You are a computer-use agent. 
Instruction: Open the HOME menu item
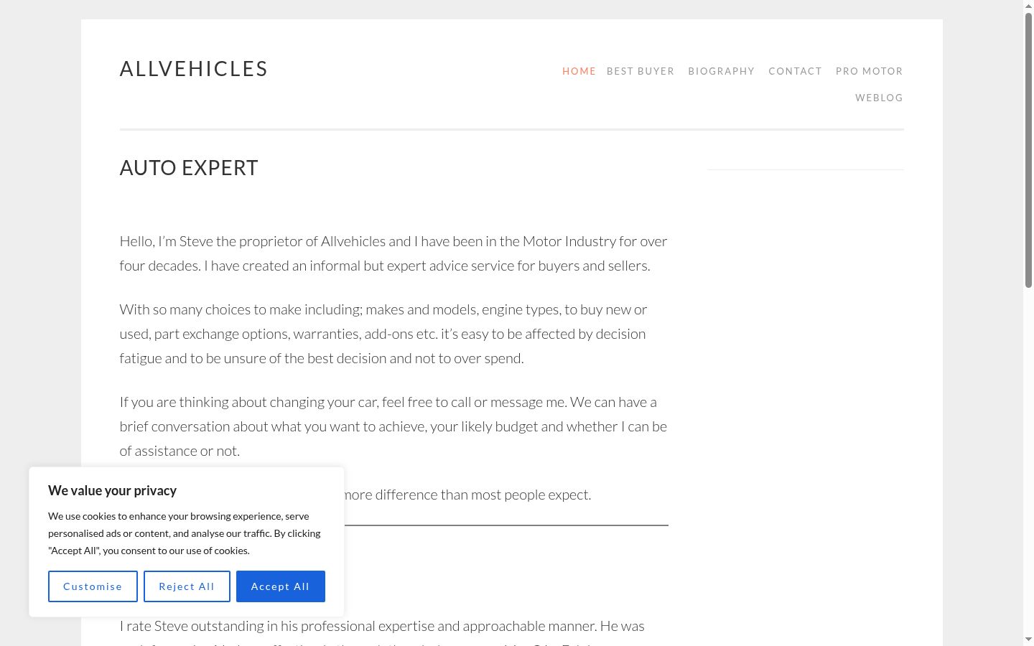coord(579,71)
